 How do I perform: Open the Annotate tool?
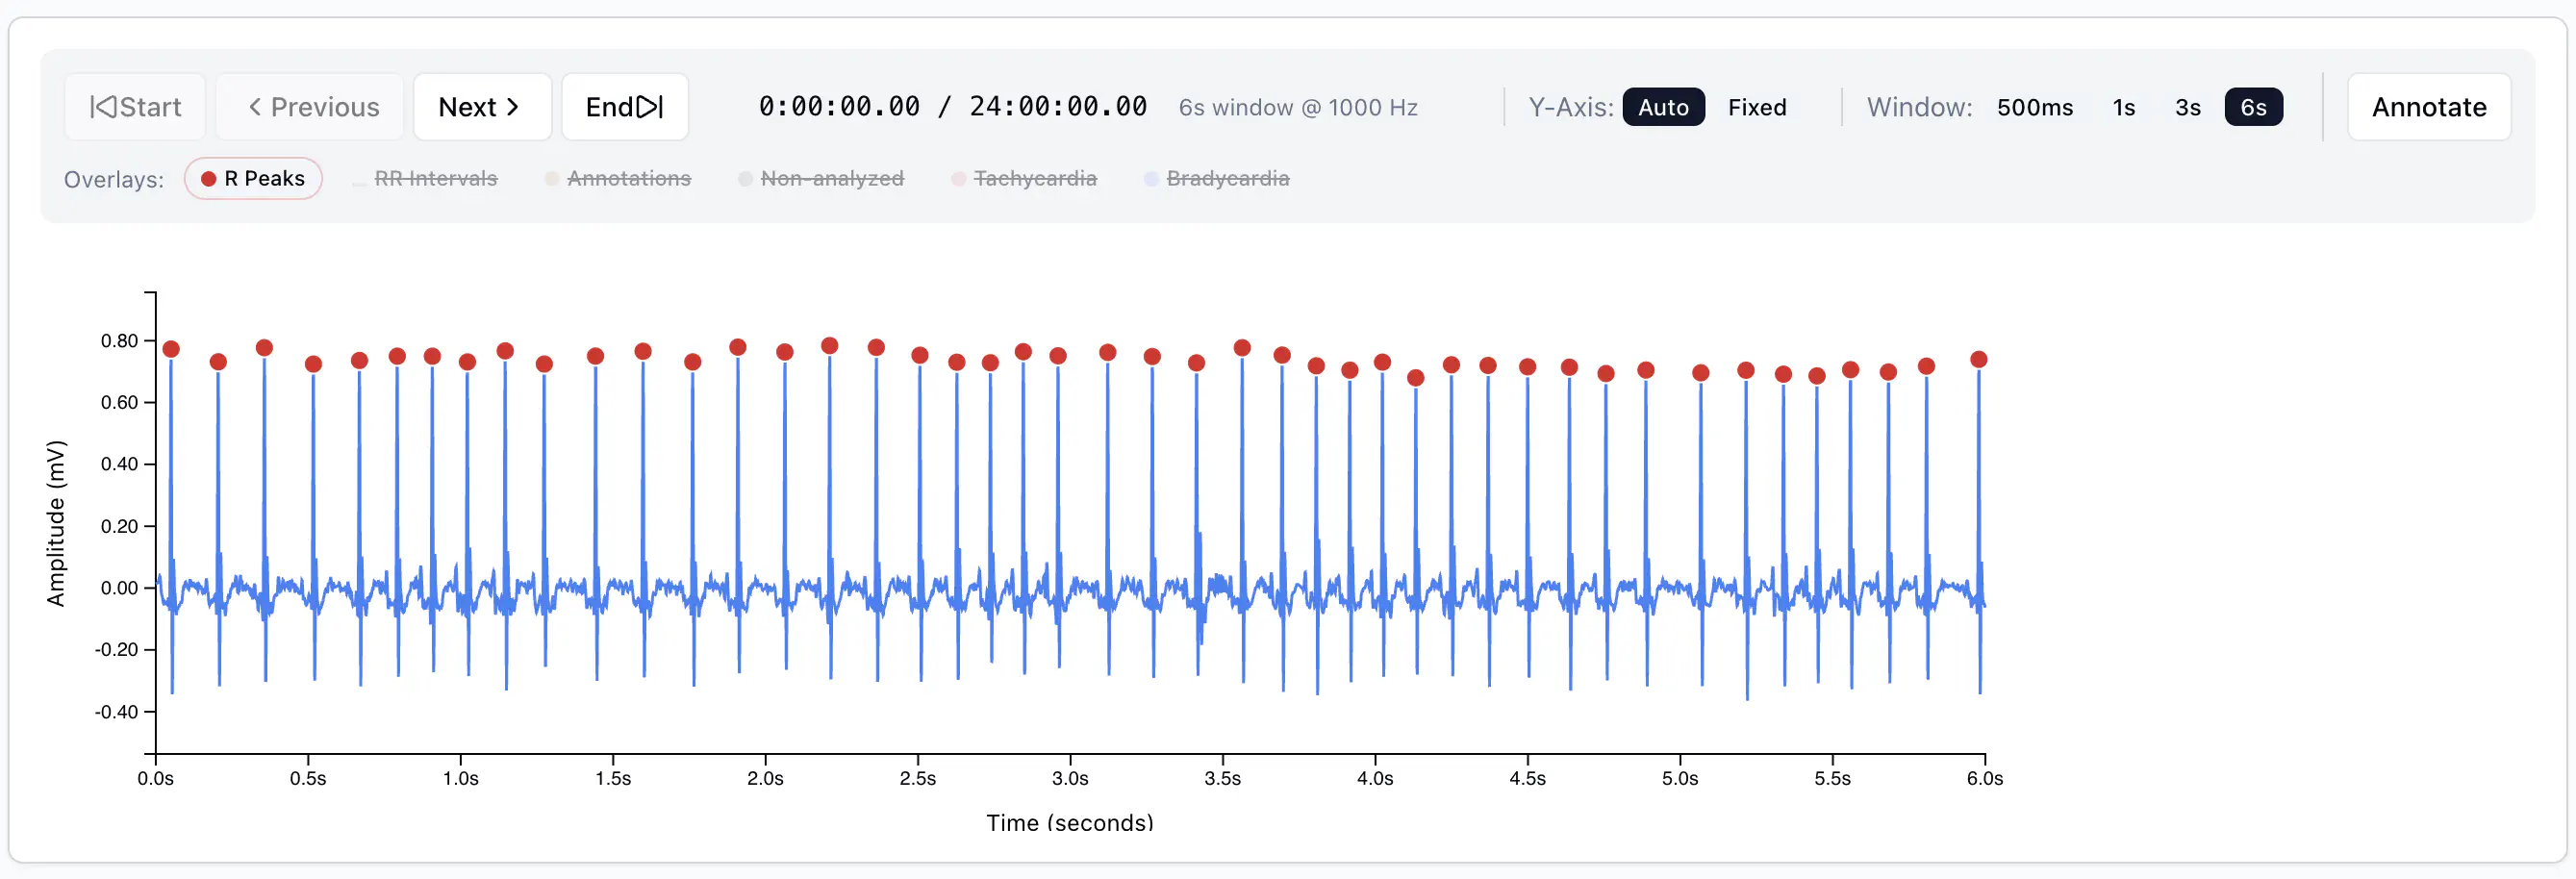[x=2428, y=107]
